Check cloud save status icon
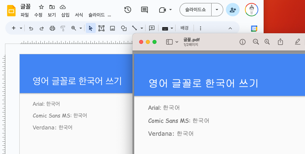The image size is (305, 154). point(63,7)
